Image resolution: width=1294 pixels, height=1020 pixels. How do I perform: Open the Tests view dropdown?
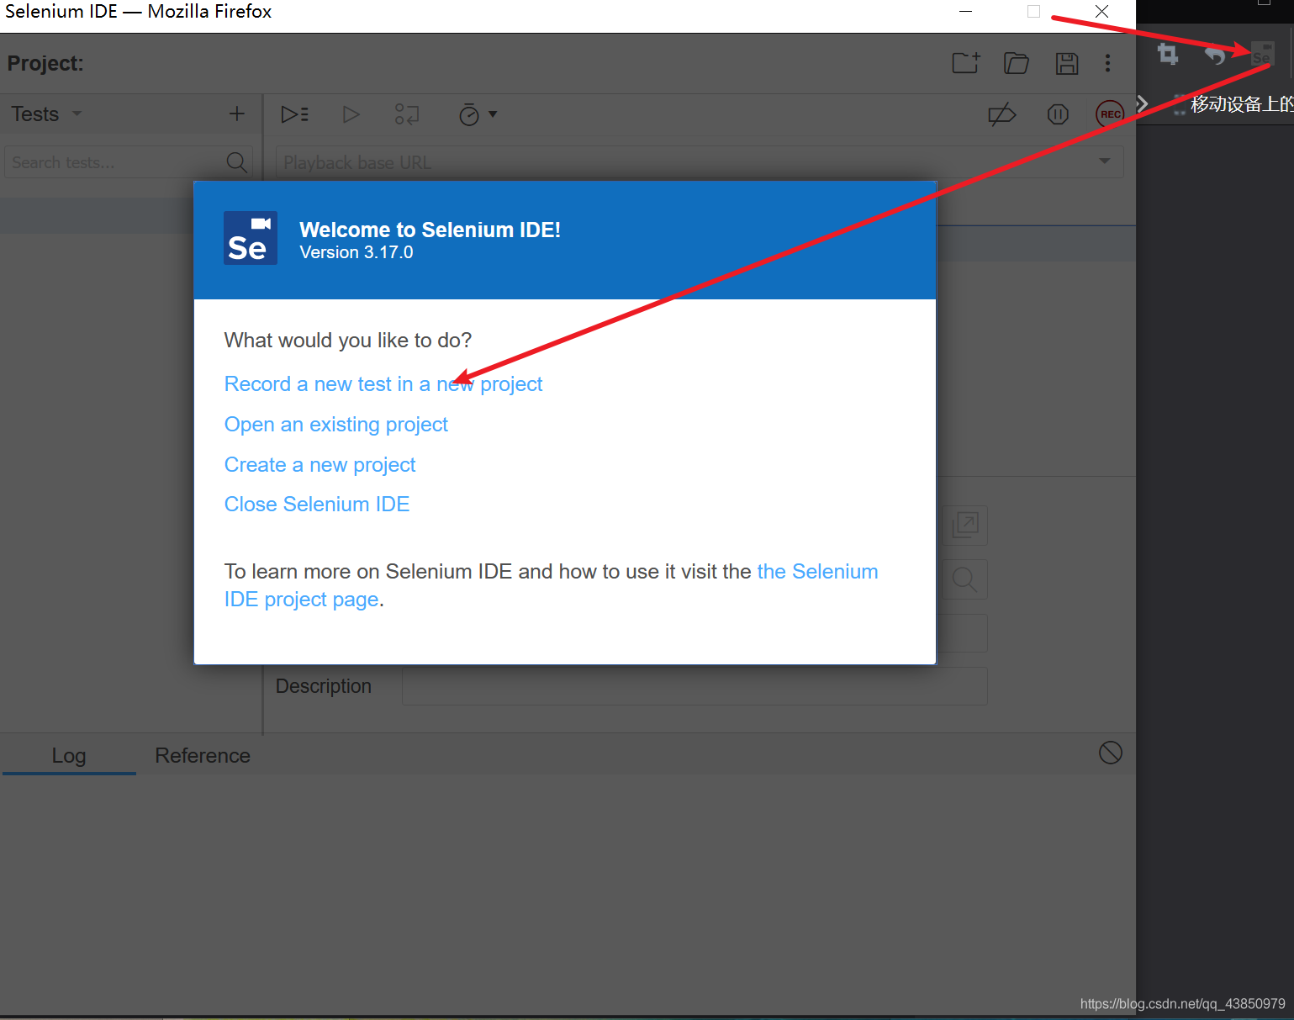pos(47,114)
